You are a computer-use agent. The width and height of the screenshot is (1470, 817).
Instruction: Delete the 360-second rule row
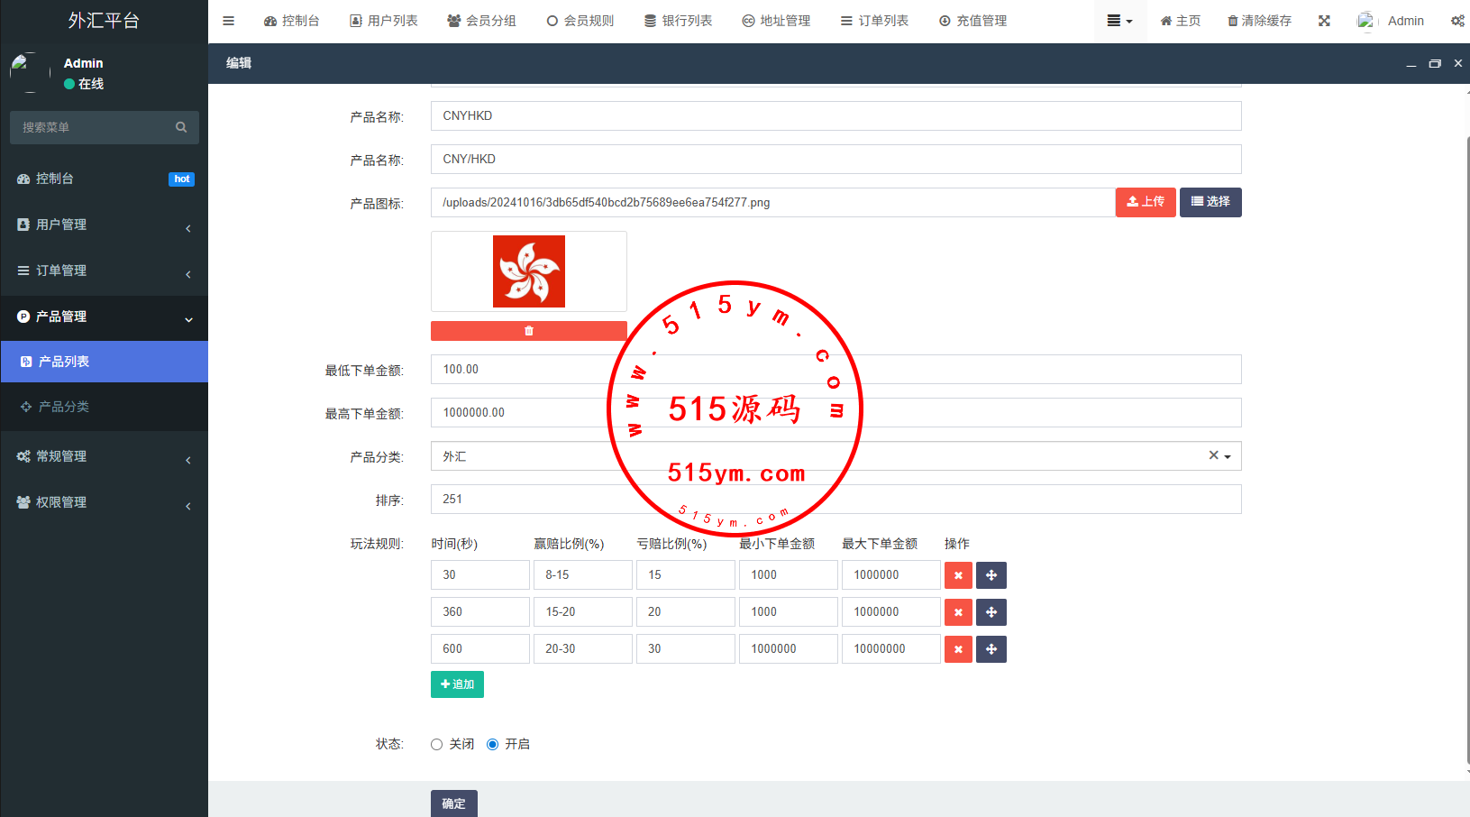(958, 612)
